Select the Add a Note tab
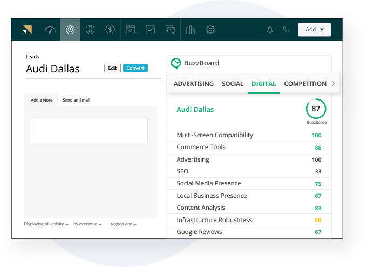Image resolution: width=367 pixels, height=267 pixels. point(42,100)
